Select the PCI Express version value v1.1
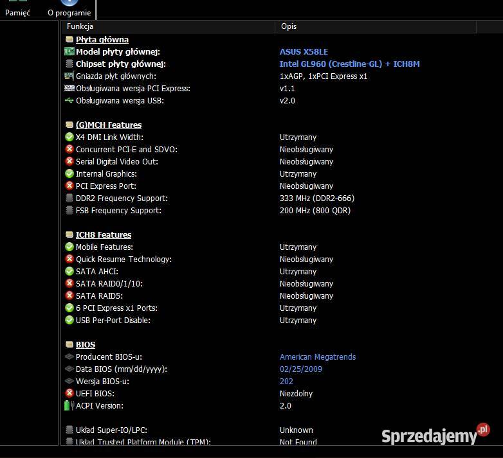This screenshot has width=503, height=458. pyautogui.click(x=287, y=89)
